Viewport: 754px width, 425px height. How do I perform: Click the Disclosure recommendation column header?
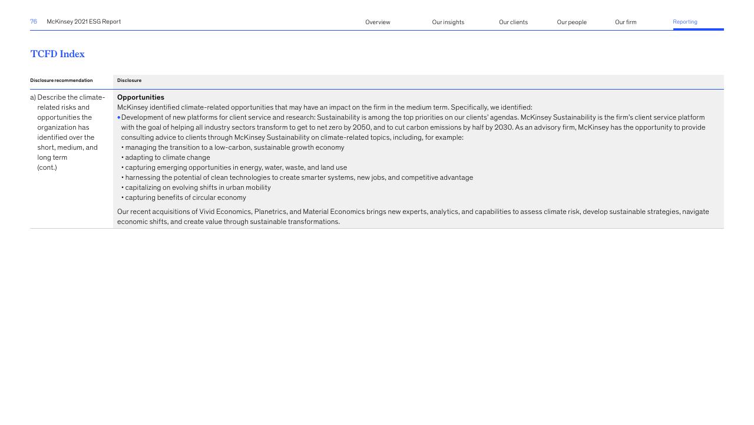pyautogui.click(x=61, y=81)
